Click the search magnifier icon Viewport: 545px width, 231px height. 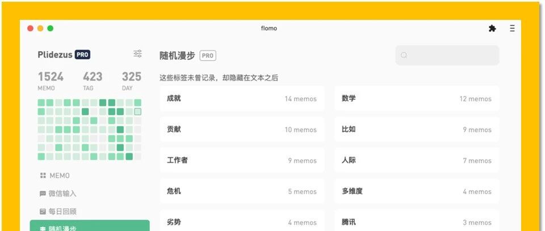404,55
